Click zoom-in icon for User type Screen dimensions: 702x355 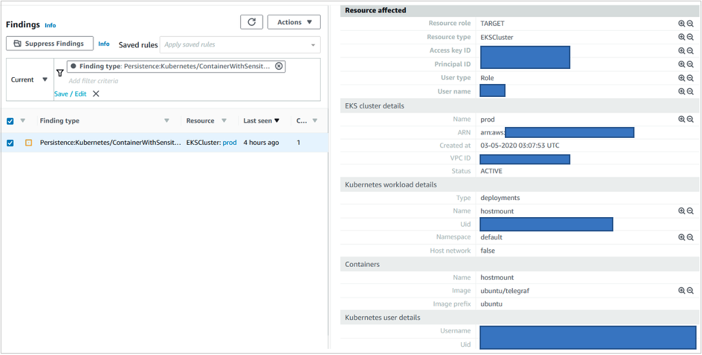pyautogui.click(x=681, y=78)
